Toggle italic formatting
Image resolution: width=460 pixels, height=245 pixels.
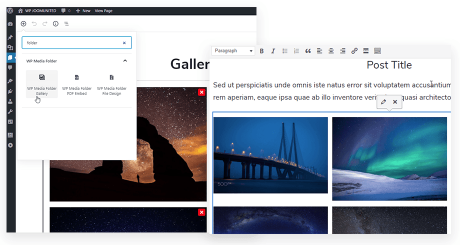pos(273,51)
